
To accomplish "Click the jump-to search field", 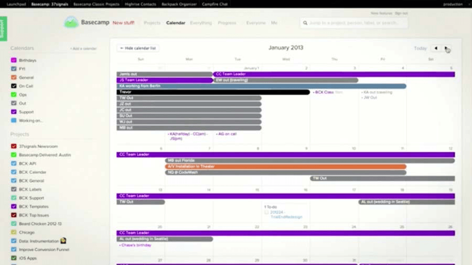I will click(x=354, y=23).
